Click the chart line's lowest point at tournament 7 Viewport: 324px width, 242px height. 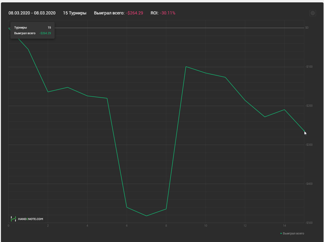pos(147,216)
